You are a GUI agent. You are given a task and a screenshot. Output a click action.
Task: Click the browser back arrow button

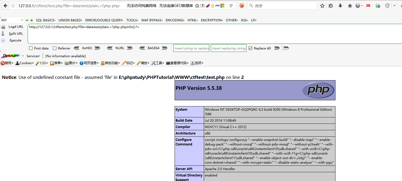[5, 6]
